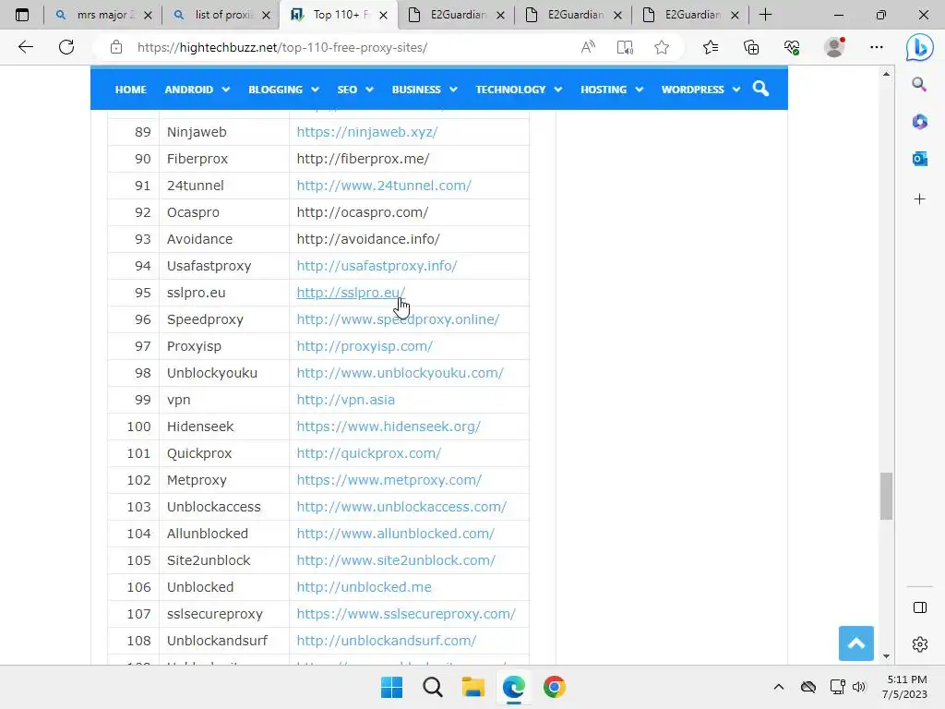The width and height of the screenshot is (945, 709).
Task: Toggle the sidebar visibility button
Action: [x=920, y=607]
